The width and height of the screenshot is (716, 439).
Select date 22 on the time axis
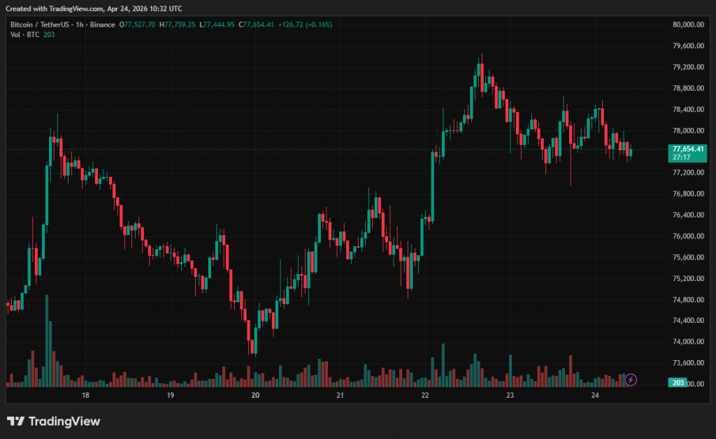point(425,396)
